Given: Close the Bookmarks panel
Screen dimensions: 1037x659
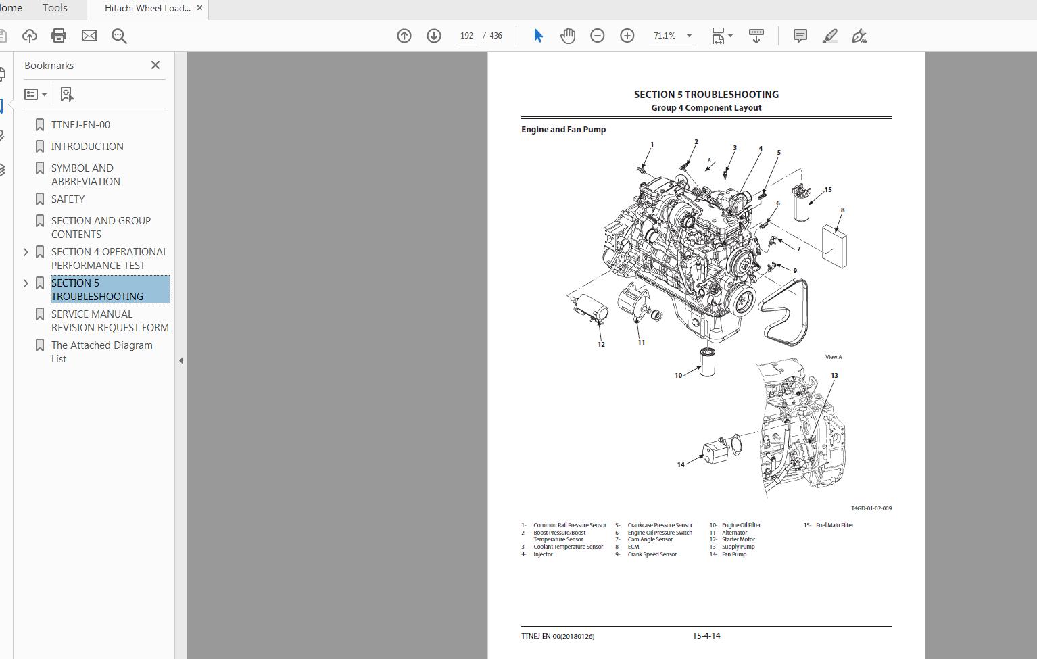Looking at the screenshot, I should pos(155,65).
